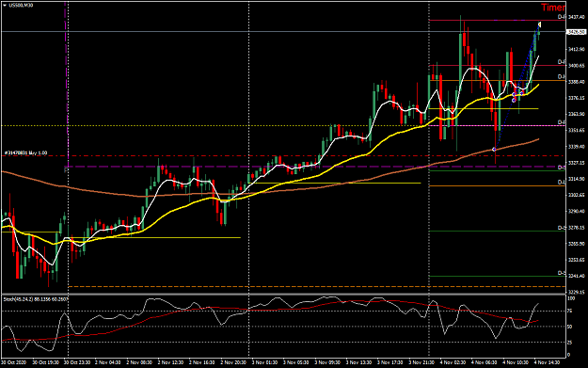The width and height of the screenshot is (588, 368).
Task: Click price scale value 3339.40
Action: [x=577, y=146]
